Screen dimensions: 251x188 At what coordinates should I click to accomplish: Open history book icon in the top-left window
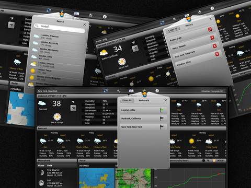(76, 14)
